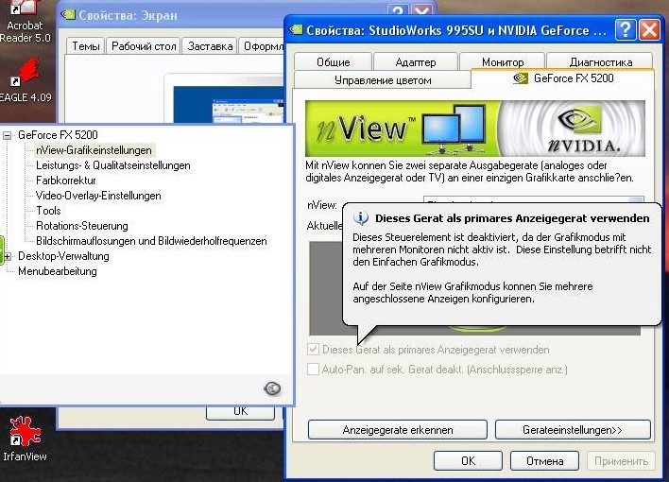669x482 pixels.
Task: Switch to the Диагностика tab
Action: 600,62
